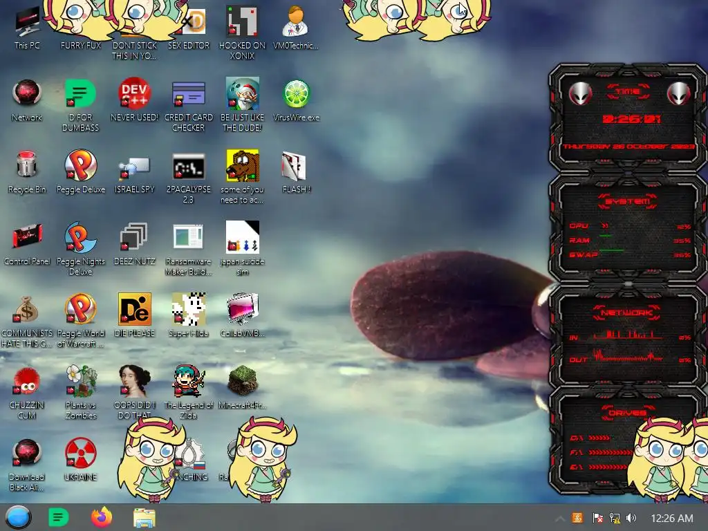Show hidden tray icons chevron
The height and width of the screenshot is (531, 708).
point(559,519)
